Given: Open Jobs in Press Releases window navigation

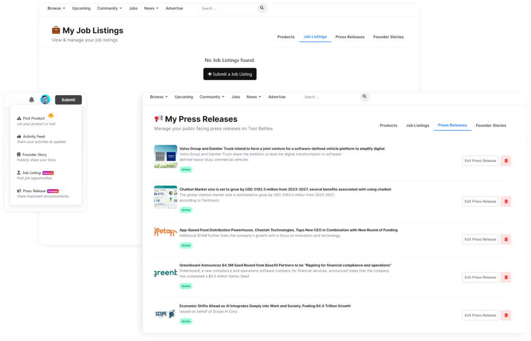Looking at the screenshot, I should tap(236, 97).
